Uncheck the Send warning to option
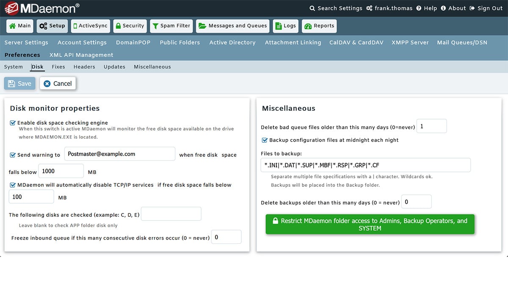The height and width of the screenshot is (287, 508). tap(13, 155)
